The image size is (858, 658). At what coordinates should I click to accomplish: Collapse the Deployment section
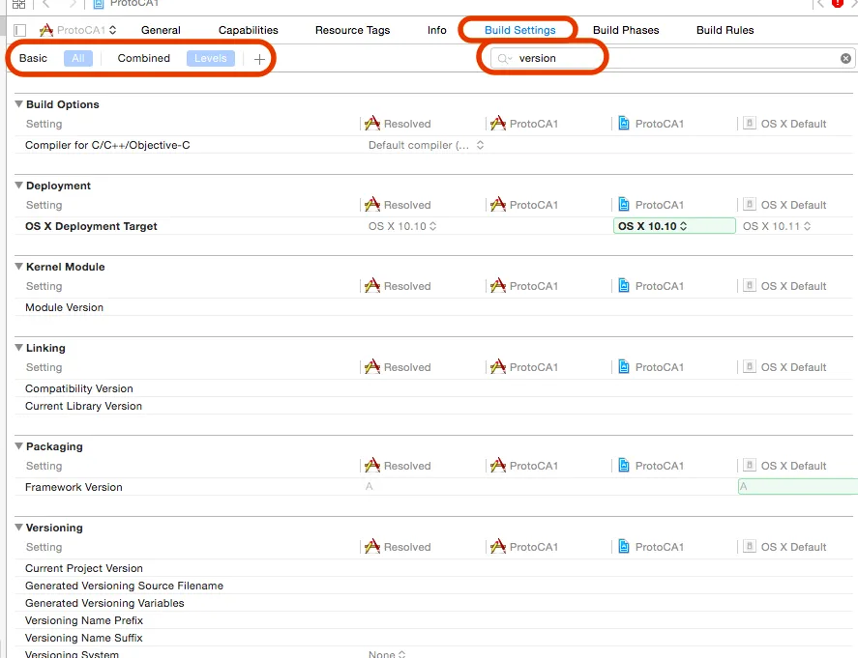coord(18,186)
